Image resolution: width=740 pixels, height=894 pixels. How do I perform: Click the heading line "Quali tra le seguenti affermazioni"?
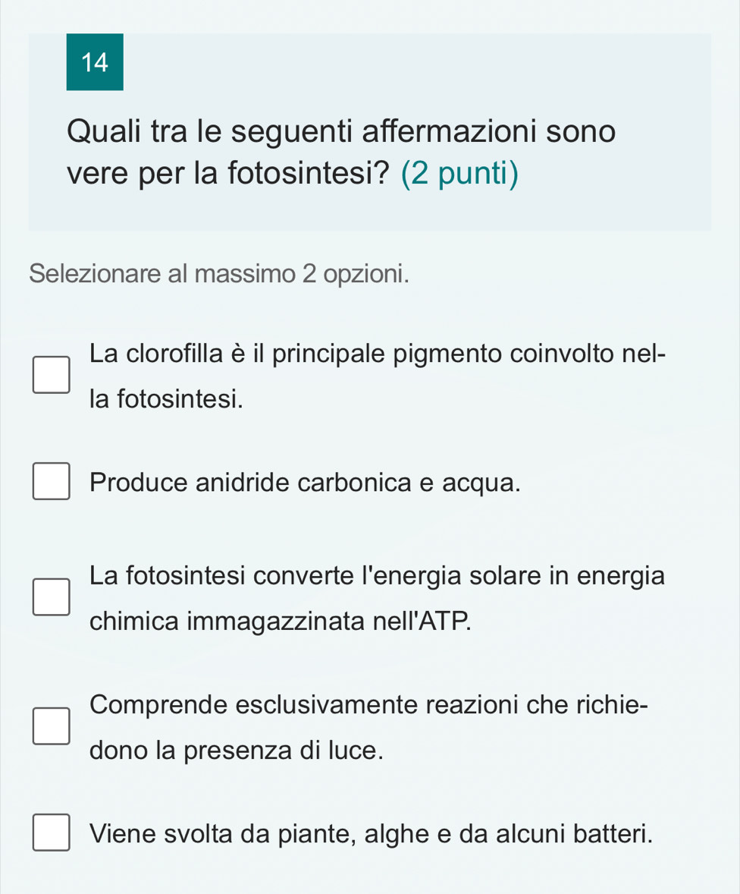[341, 132]
